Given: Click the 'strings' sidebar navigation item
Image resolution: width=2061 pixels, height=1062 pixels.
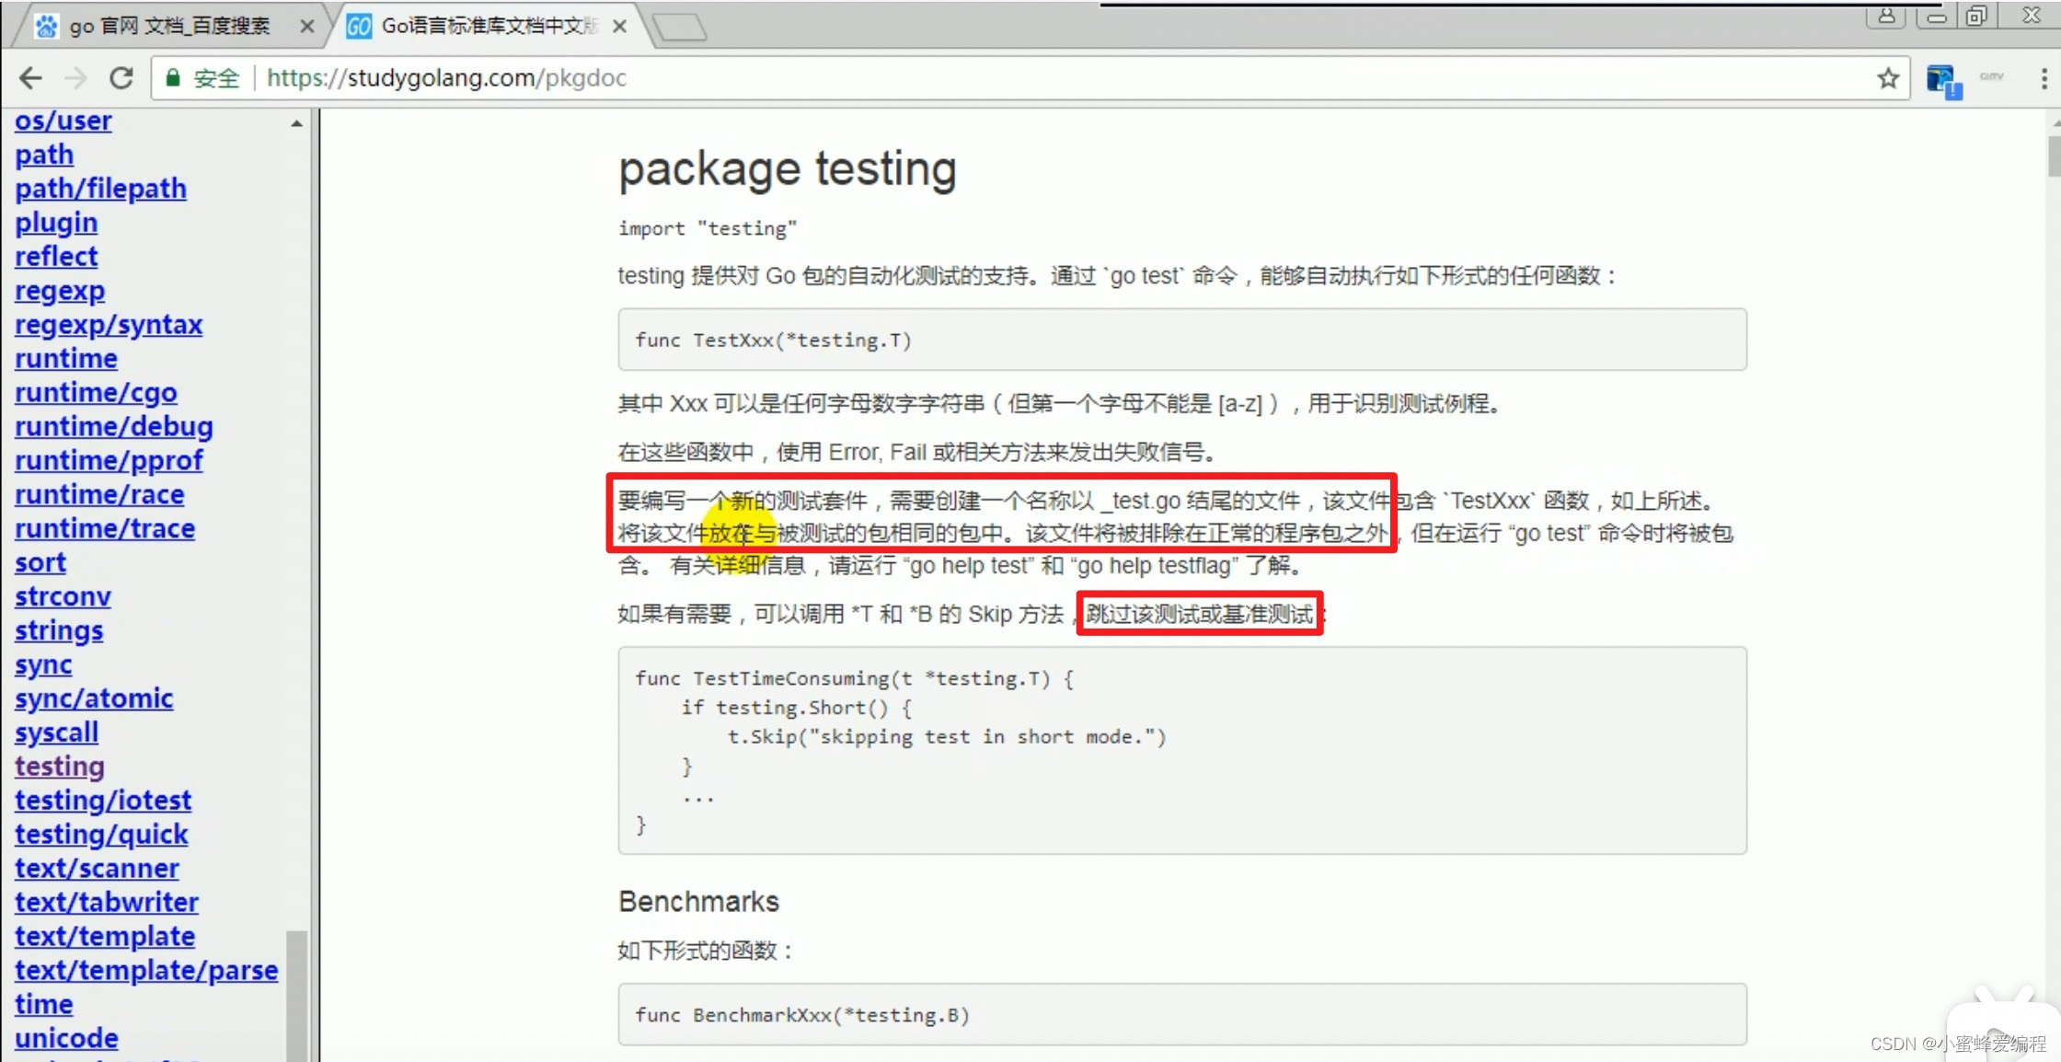Looking at the screenshot, I should [55, 629].
